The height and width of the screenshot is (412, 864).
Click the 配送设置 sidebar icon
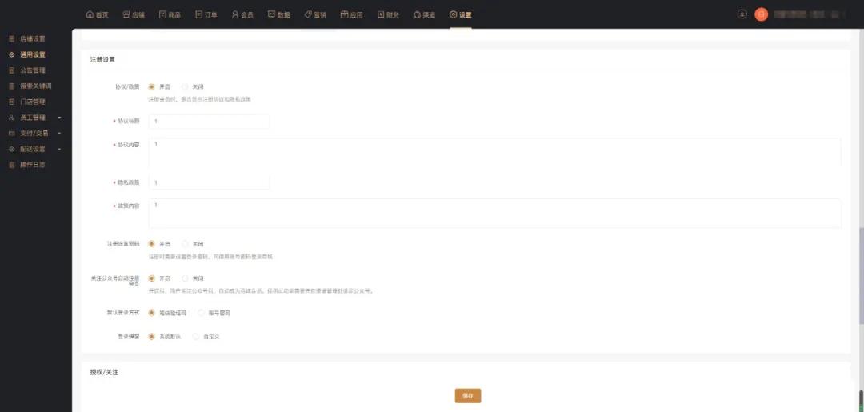(x=11, y=149)
